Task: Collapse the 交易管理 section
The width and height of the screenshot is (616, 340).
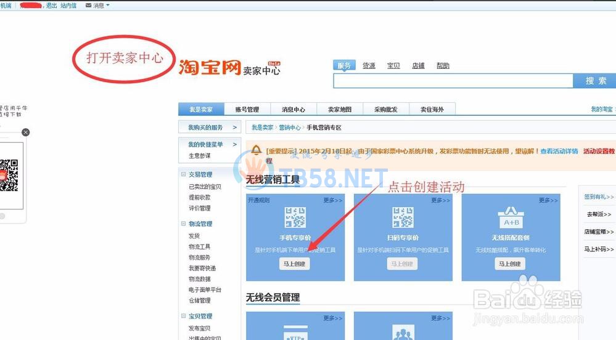Action: (184, 174)
